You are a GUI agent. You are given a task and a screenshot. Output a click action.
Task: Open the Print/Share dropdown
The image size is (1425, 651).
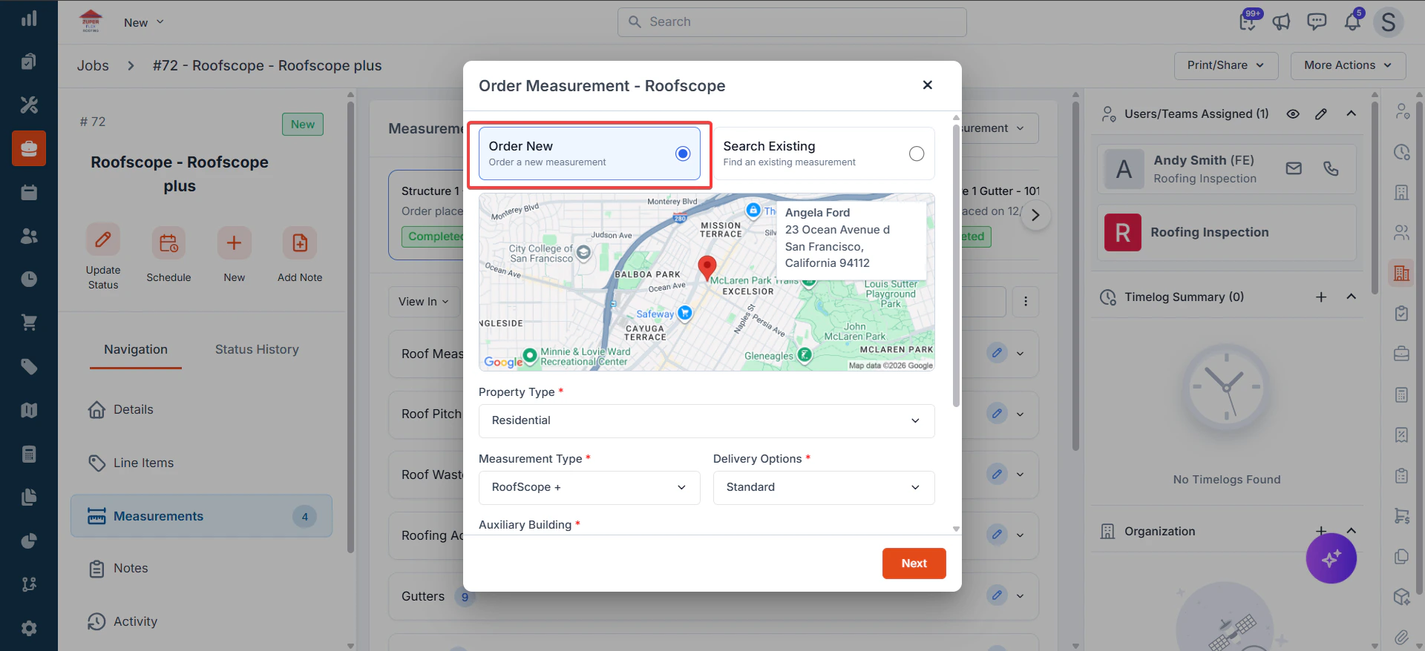tap(1226, 65)
